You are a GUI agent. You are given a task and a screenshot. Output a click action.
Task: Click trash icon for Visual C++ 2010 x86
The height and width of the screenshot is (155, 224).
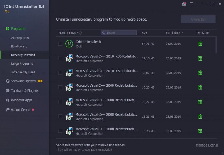point(200,58)
